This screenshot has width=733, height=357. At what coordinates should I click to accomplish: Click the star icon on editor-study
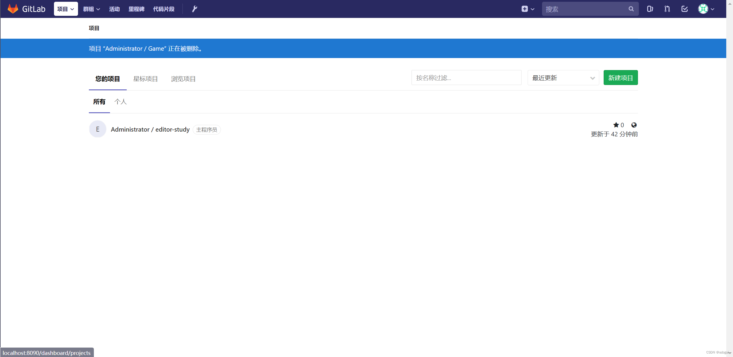pyautogui.click(x=616, y=125)
